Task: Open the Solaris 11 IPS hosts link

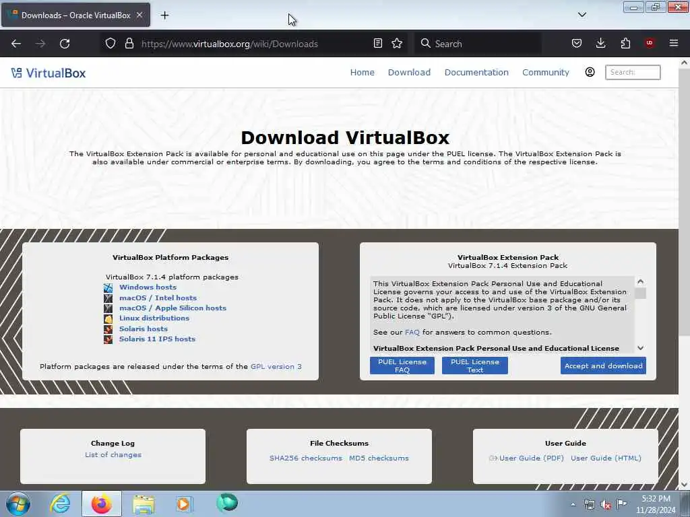Action: (157, 339)
